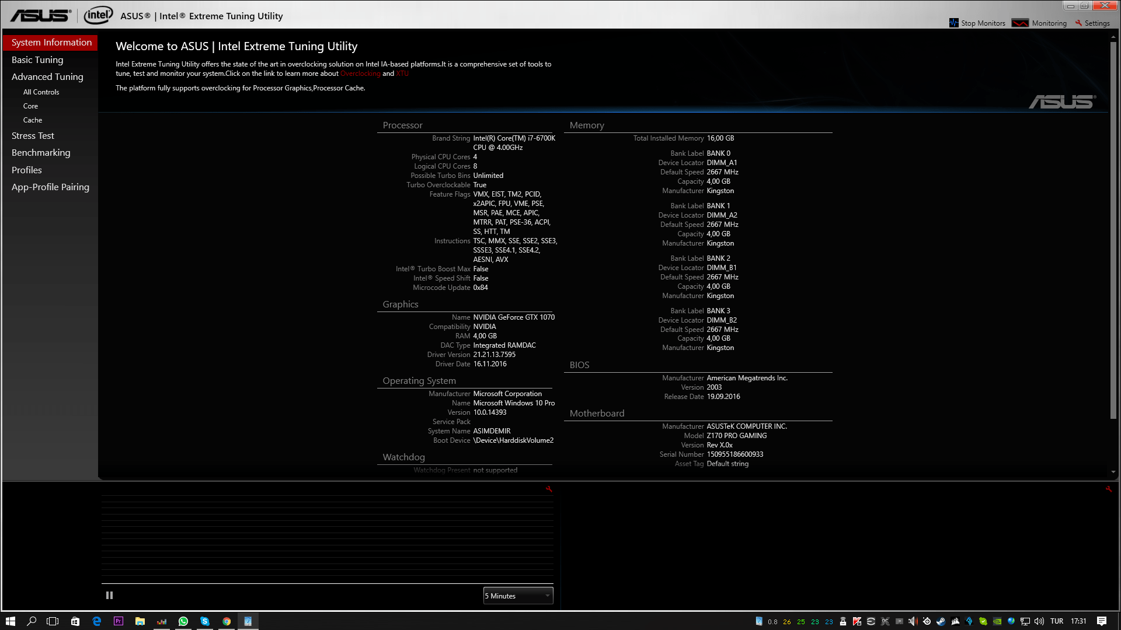Image resolution: width=1121 pixels, height=630 pixels.
Task: Select All Controls under Advanced Tuning
Action: (x=41, y=92)
